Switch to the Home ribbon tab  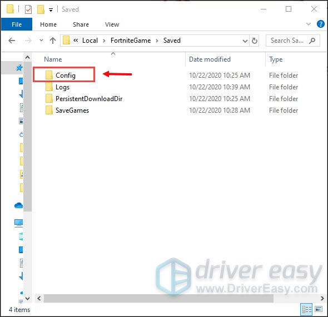click(48, 24)
